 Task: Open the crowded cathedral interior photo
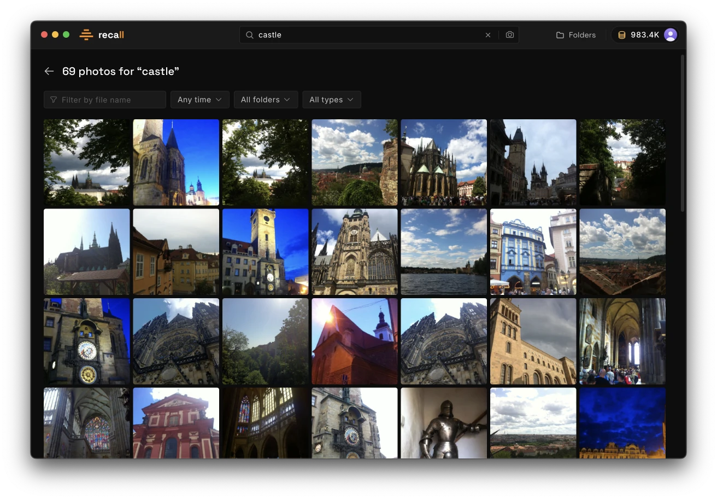click(622, 341)
